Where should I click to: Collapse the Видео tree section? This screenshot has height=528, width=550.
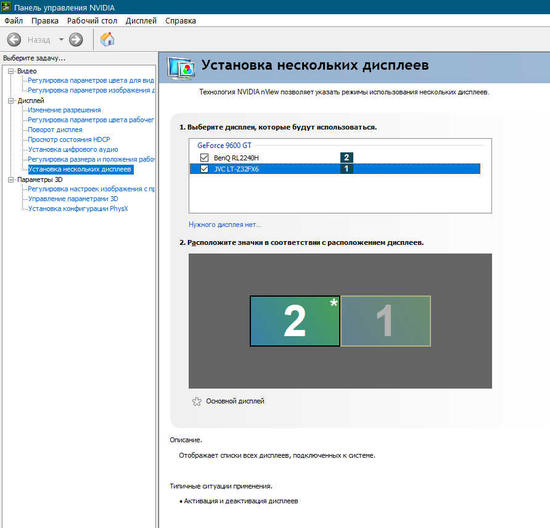click(11, 71)
